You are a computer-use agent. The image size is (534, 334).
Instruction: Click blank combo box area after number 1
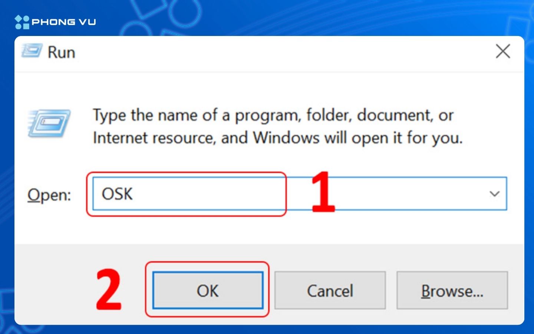(408, 194)
